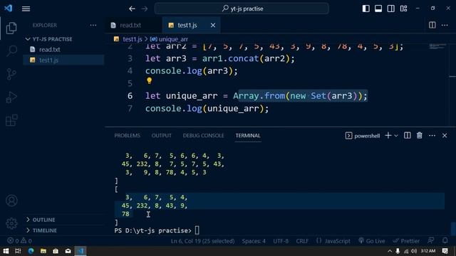
Task: Click the Windows taskbar clock
Action: (428, 251)
